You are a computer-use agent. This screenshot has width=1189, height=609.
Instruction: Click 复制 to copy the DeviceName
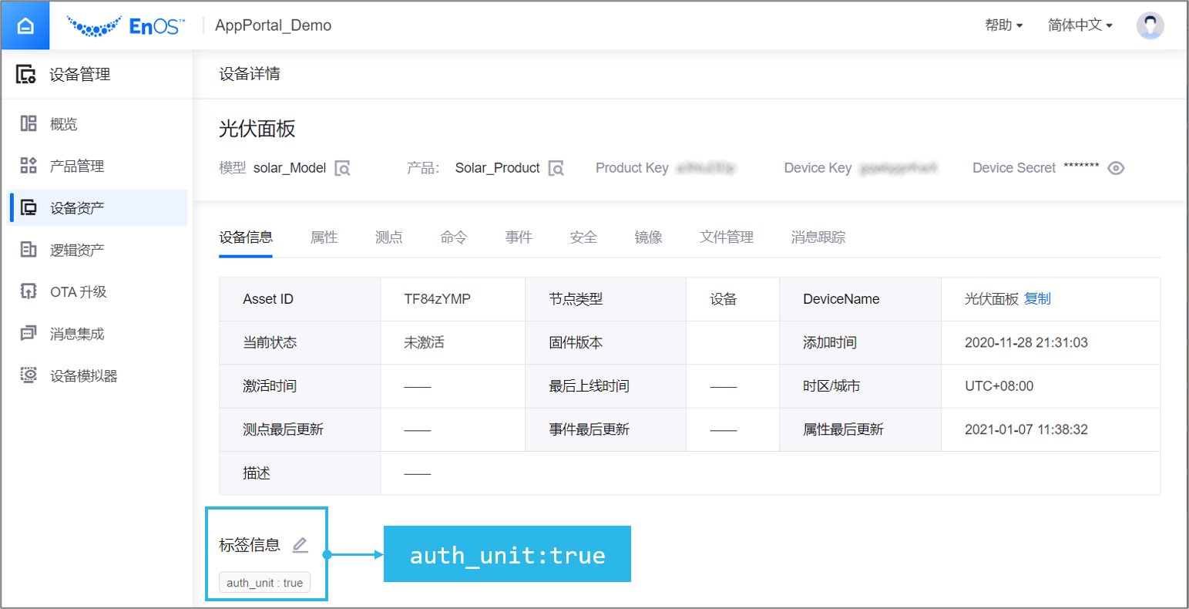pos(1037,299)
